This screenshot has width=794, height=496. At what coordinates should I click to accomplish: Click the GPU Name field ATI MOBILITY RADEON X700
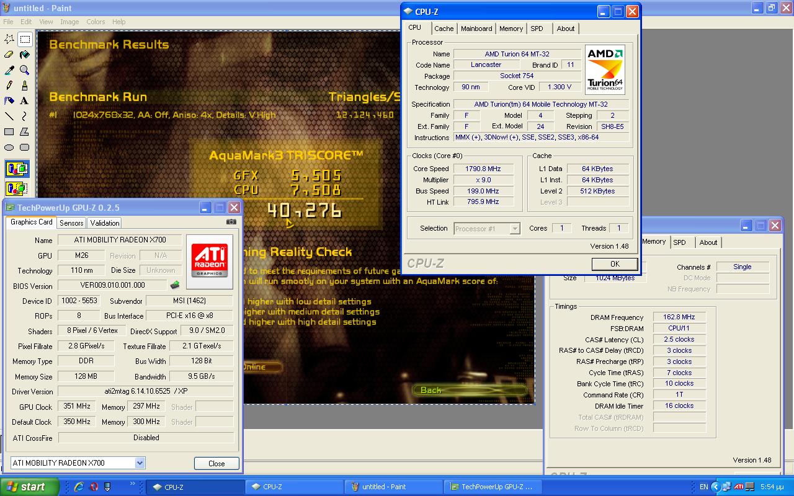pyautogui.click(x=120, y=240)
